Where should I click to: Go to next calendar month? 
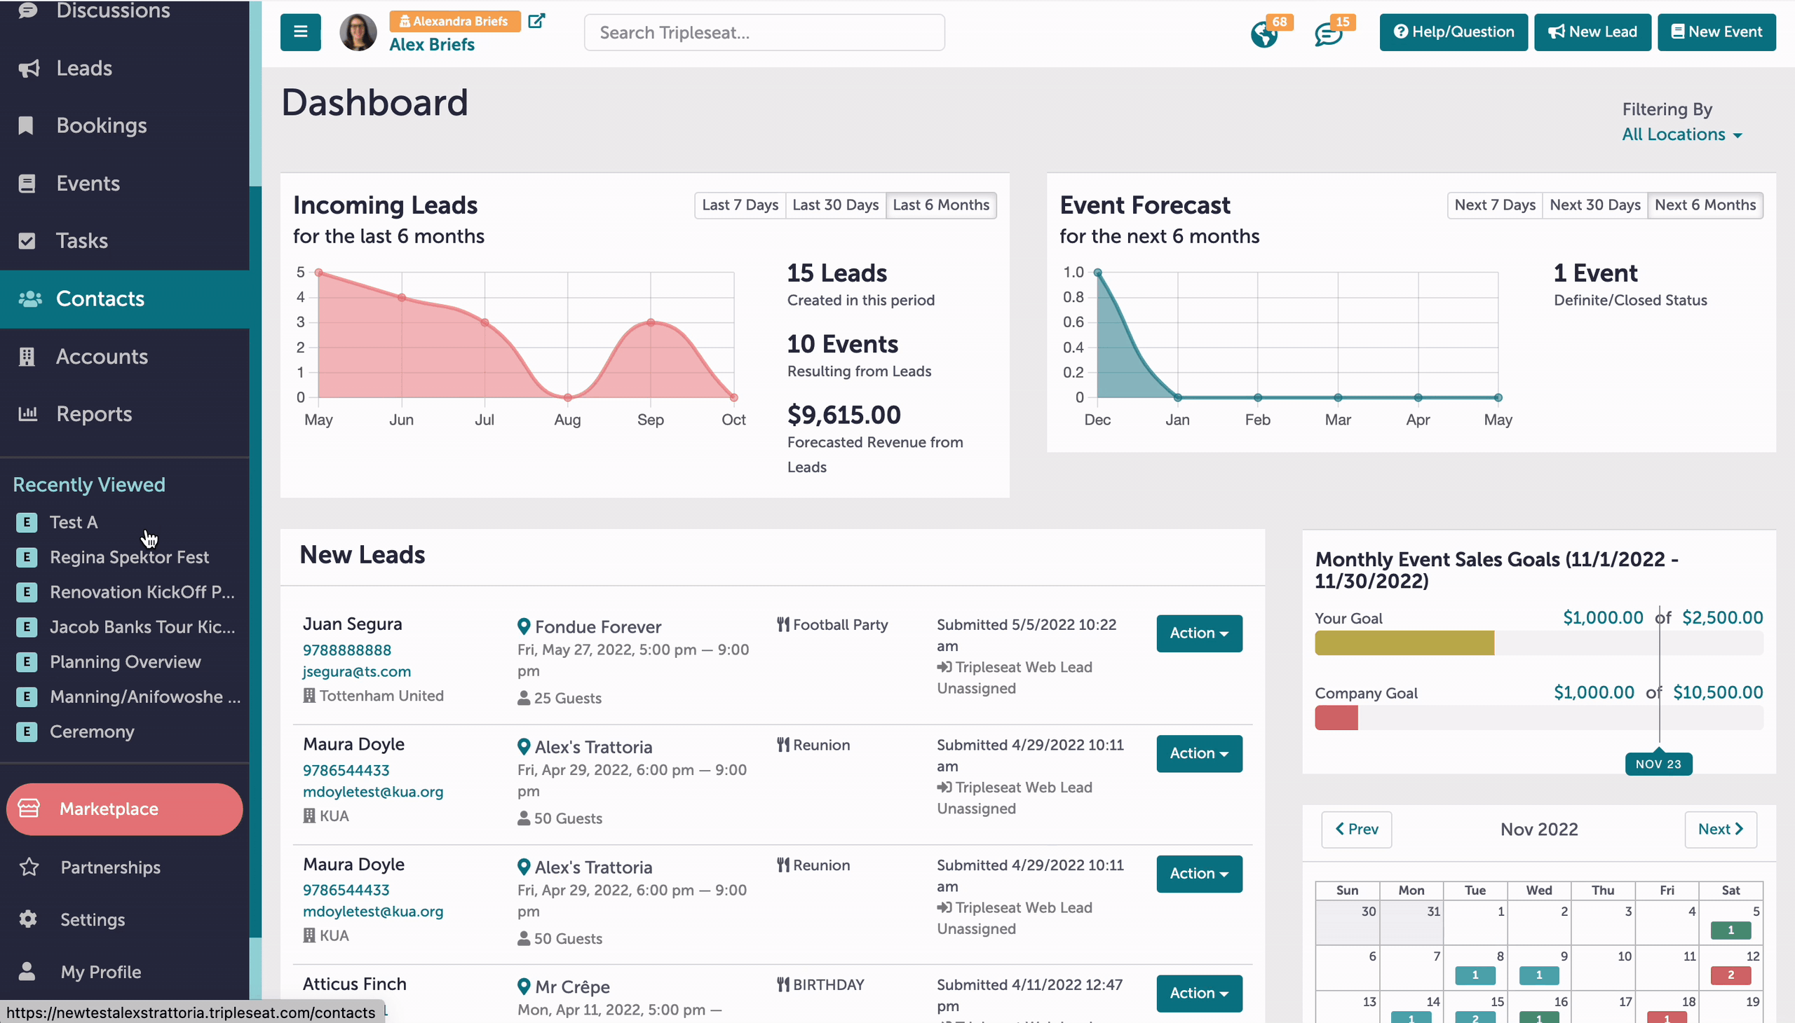1721,829
